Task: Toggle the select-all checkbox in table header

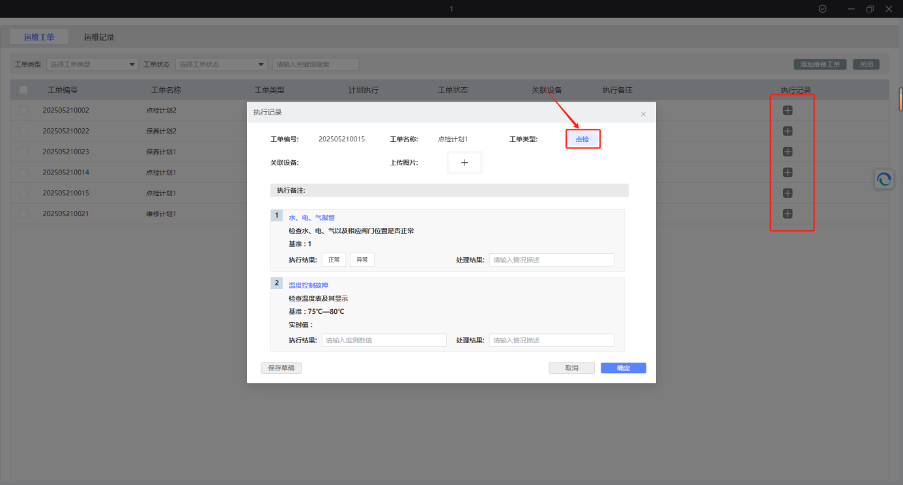Action: point(23,90)
